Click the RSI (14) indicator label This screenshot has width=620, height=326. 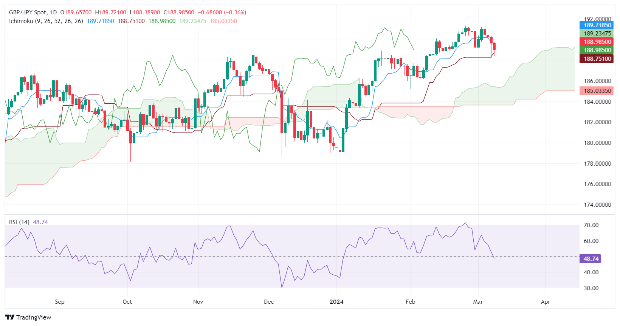19,222
